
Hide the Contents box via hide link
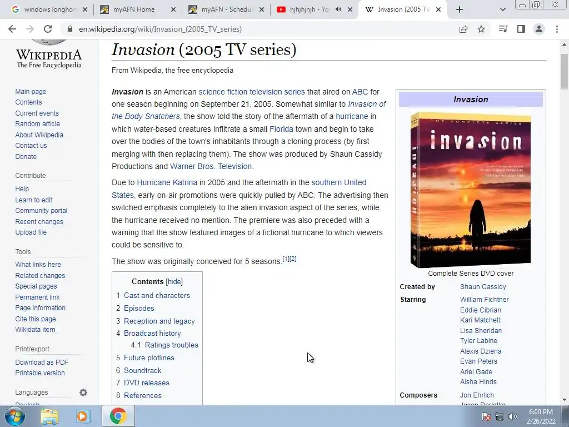pyautogui.click(x=174, y=282)
